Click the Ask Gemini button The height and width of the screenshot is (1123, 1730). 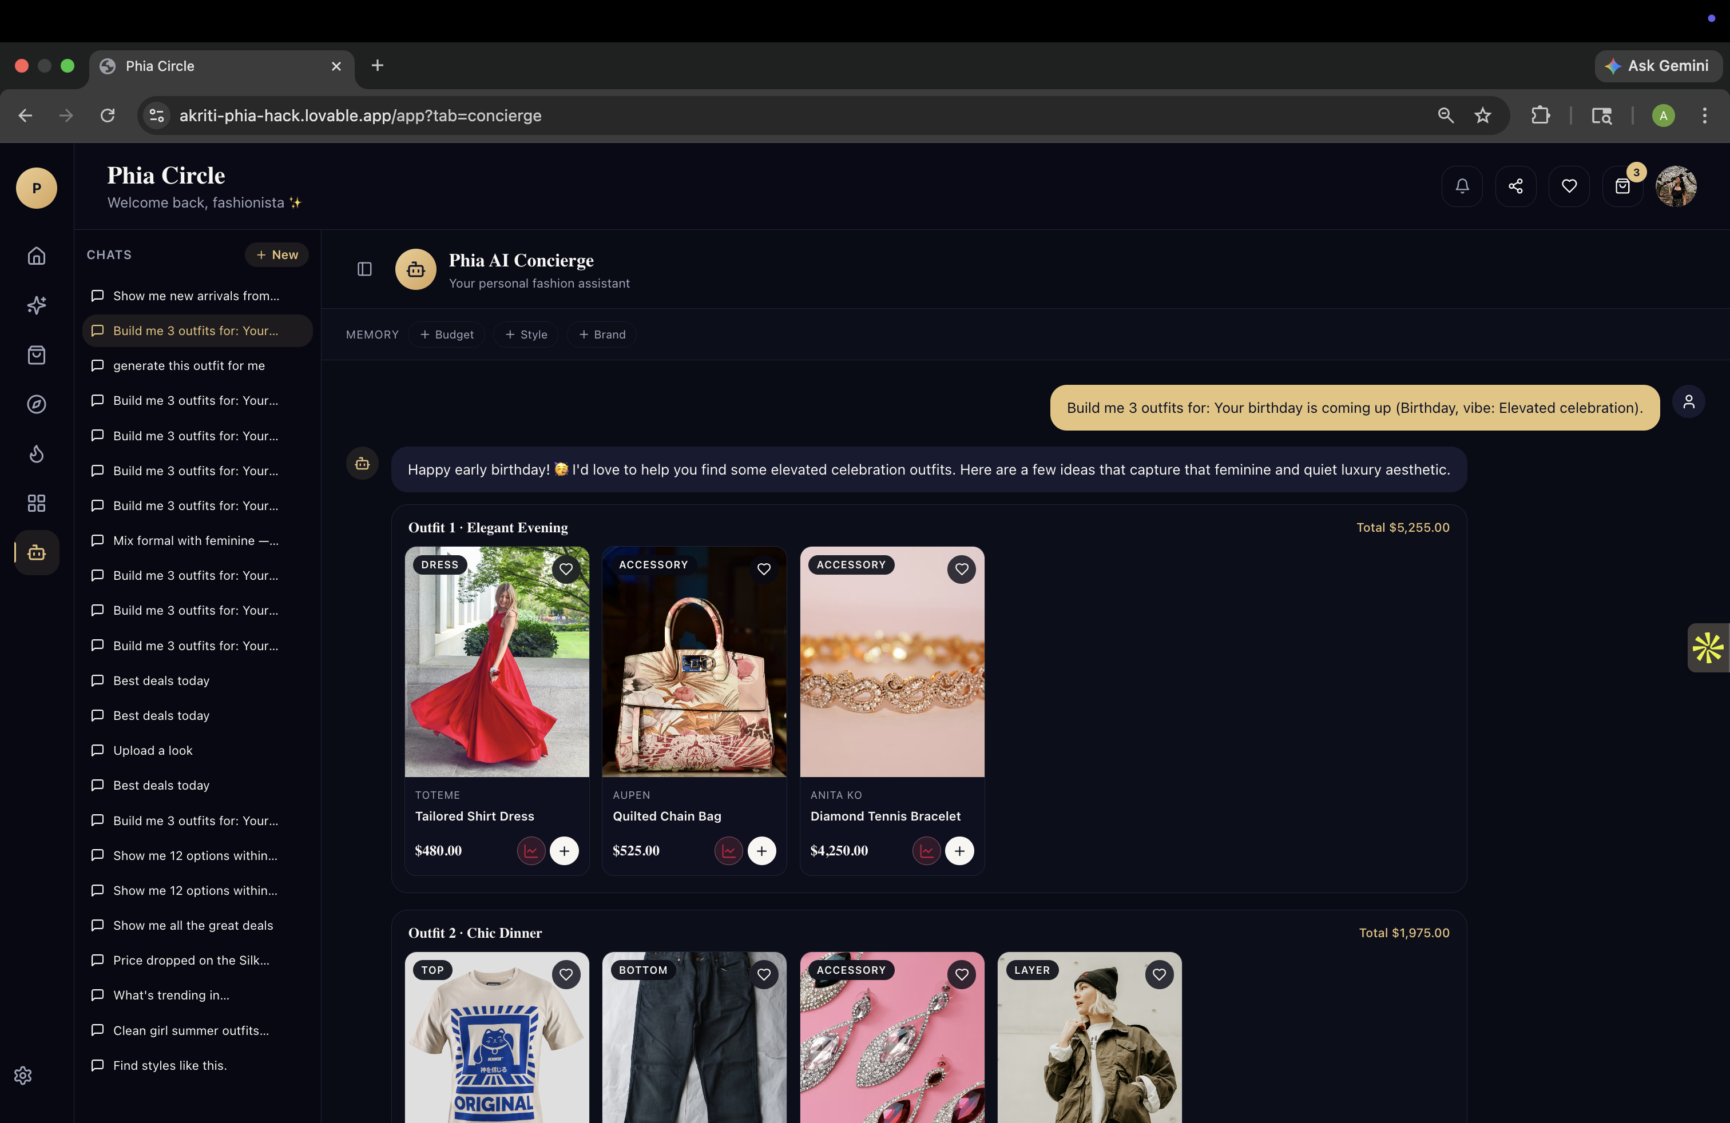click(1658, 66)
